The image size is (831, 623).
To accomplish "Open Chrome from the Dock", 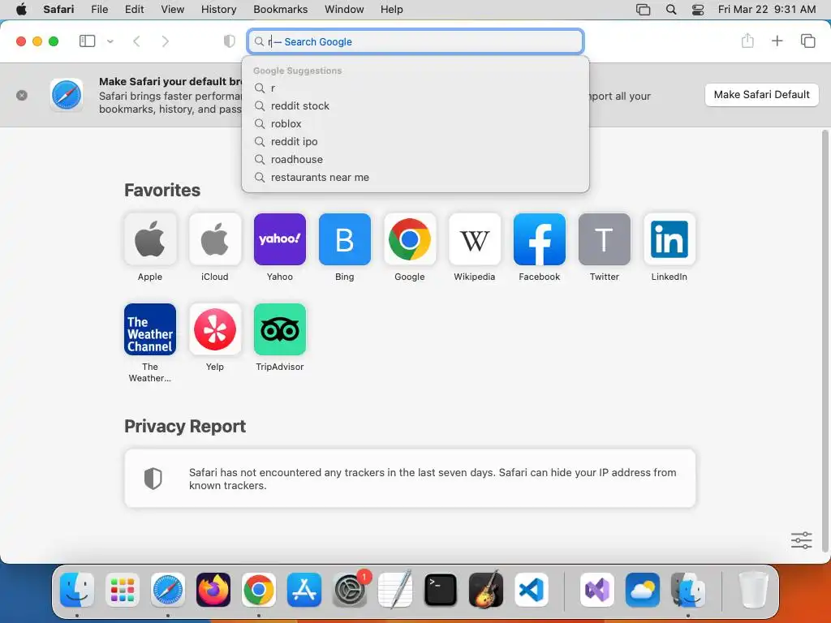I will coord(259,590).
